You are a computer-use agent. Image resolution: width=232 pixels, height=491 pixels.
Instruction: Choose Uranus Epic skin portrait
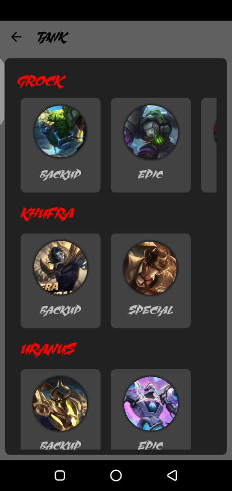click(151, 403)
